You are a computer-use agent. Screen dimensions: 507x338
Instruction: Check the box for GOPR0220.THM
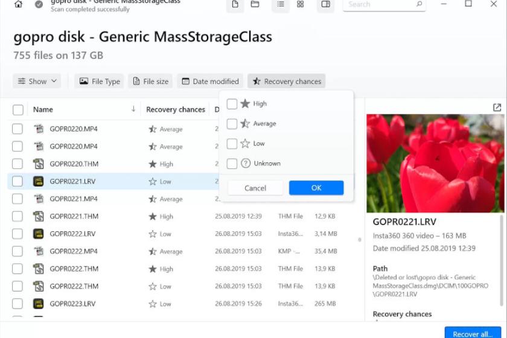pyautogui.click(x=18, y=164)
